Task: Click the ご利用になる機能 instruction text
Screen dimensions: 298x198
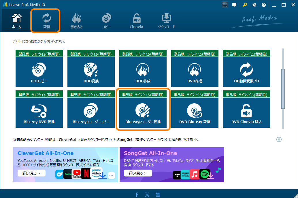Action: [39, 41]
